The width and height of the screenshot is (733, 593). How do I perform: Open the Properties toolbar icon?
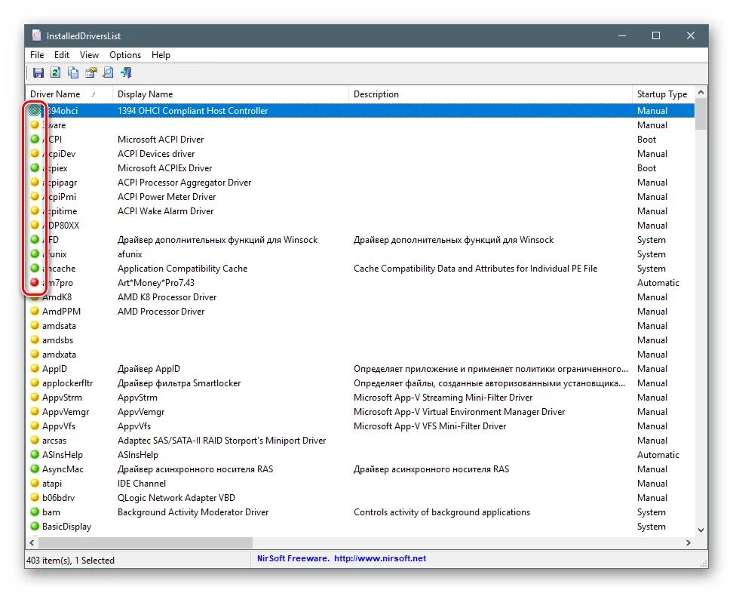tap(90, 72)
